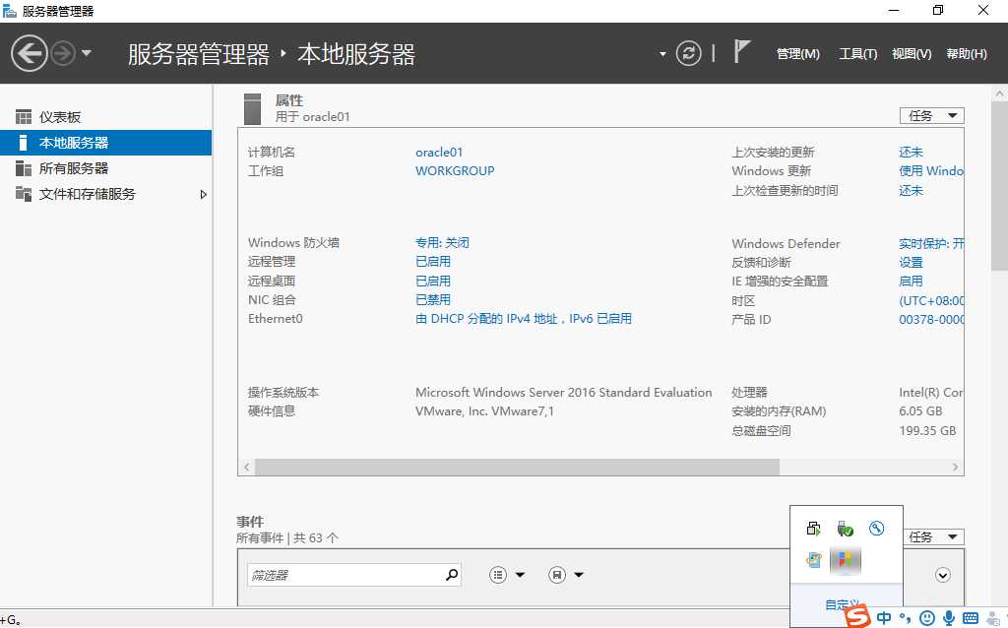Click the properties horizontal scrollbar thumb
1008x628 pixels.
pos(517,467)
